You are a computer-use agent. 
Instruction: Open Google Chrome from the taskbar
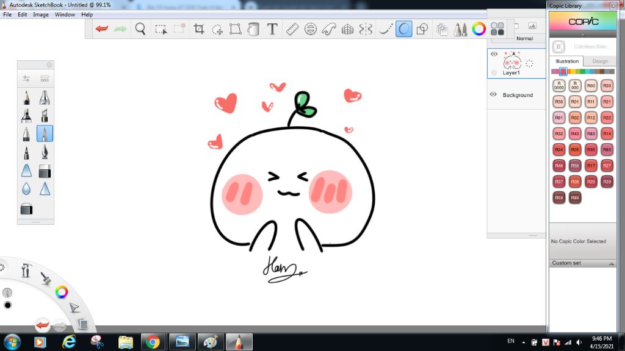point(153,342)
